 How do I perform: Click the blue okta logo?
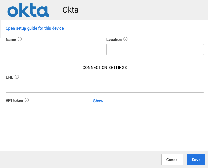click(28, 10)
